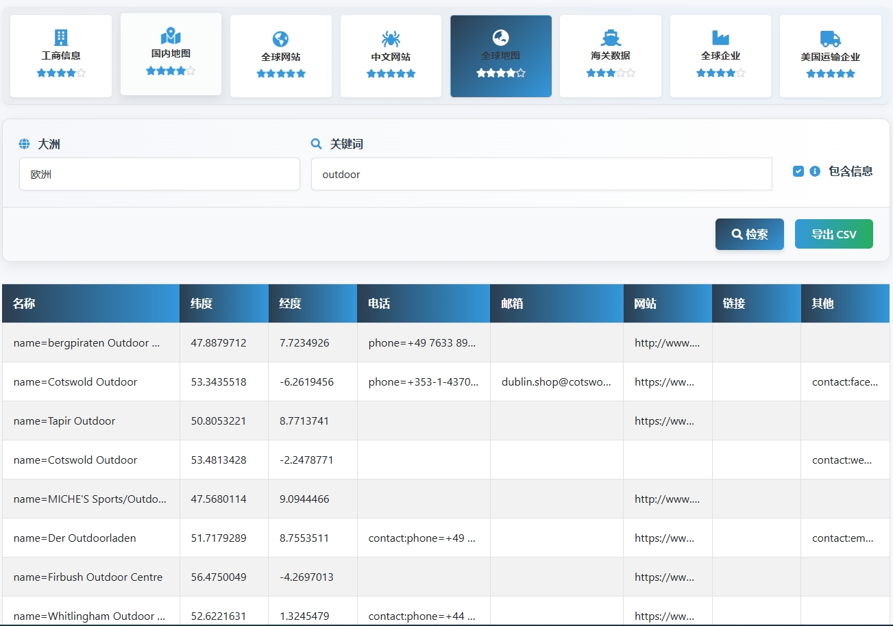Click the spider icon for 中文网站
The height and width of the screenshot is (626, 893).
[391, 39]
